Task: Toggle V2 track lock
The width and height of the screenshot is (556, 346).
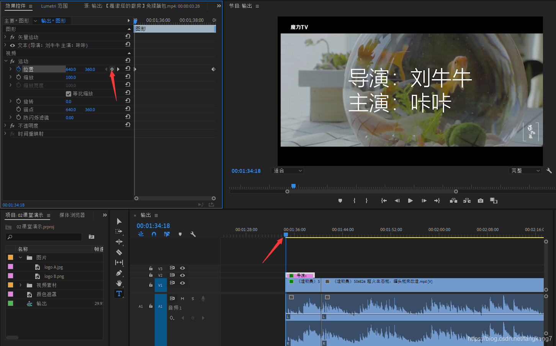Action: [x=150, y=275]
